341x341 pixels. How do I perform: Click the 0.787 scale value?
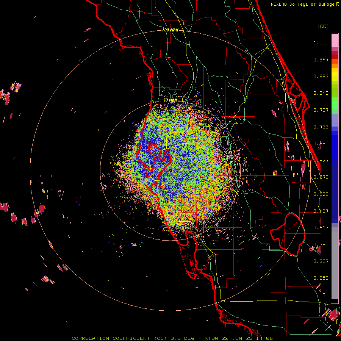tap(321, 110)
